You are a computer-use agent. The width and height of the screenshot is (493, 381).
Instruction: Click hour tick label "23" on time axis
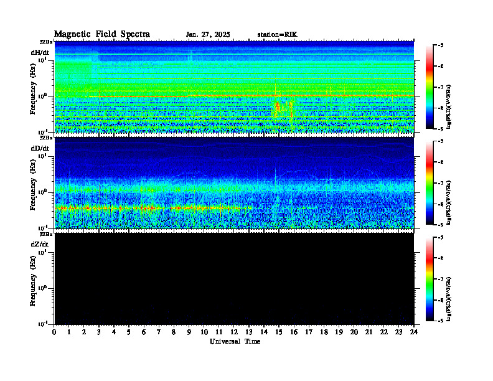click(398, 332)
